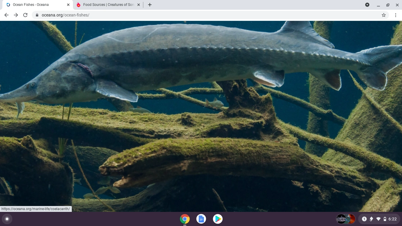Image resolution: width=402 pixels, height=226 pixels.
Task: Toggle the bookmark star for this page
Action: pos(384,15)
